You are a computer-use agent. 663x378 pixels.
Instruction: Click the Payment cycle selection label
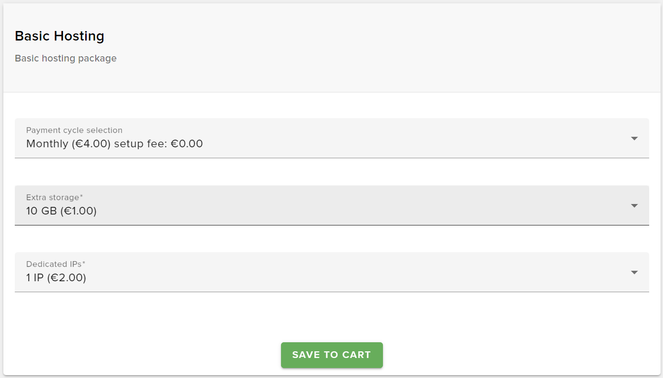click(x=74, y=130)
